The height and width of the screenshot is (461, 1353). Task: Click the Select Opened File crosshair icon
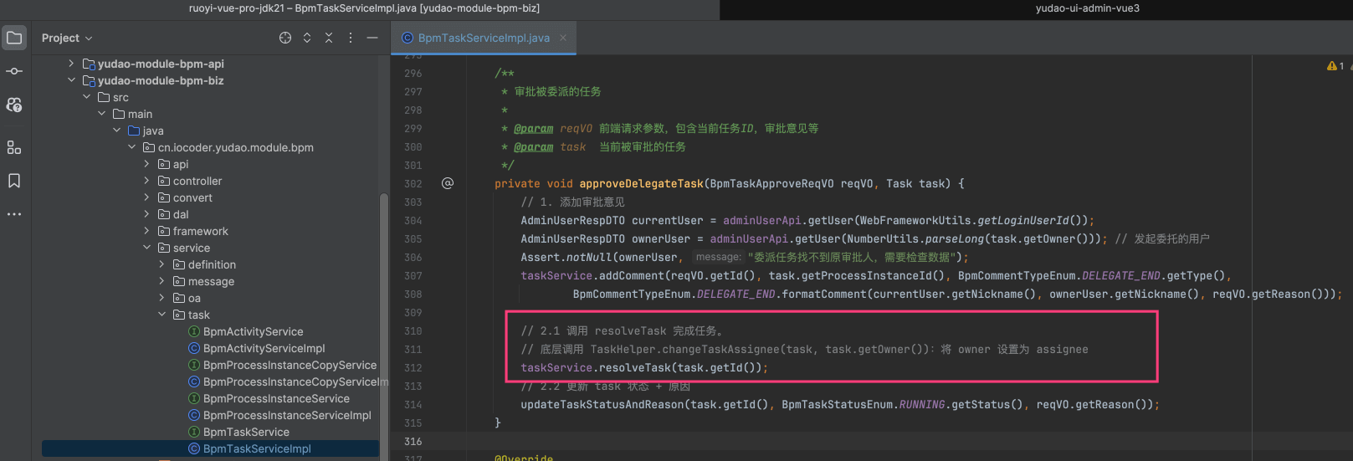point(285,38)
